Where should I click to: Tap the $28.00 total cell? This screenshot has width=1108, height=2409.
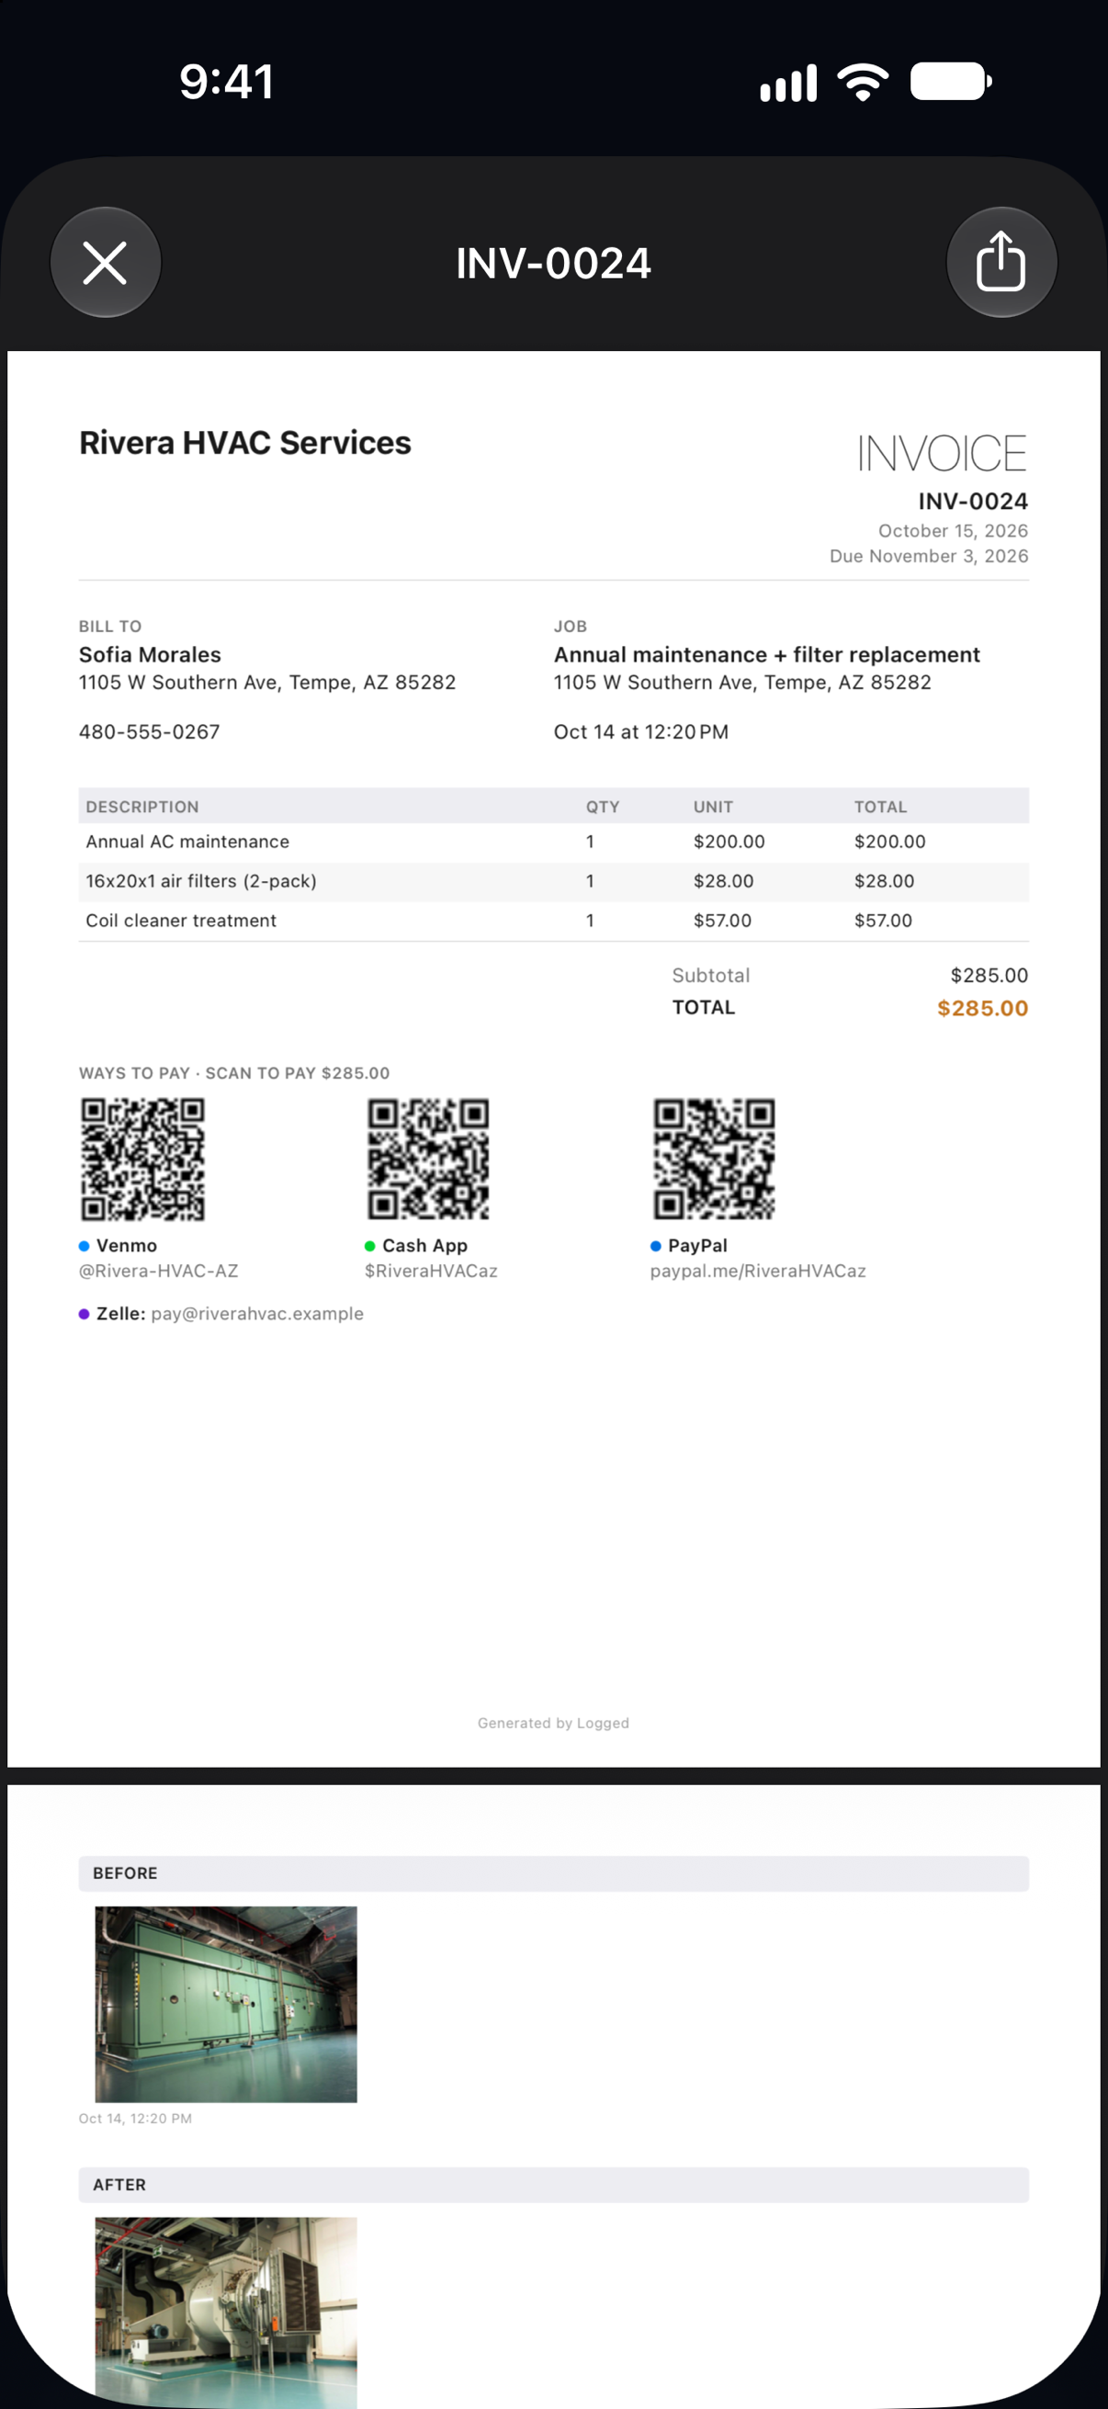tap(885, 881)
